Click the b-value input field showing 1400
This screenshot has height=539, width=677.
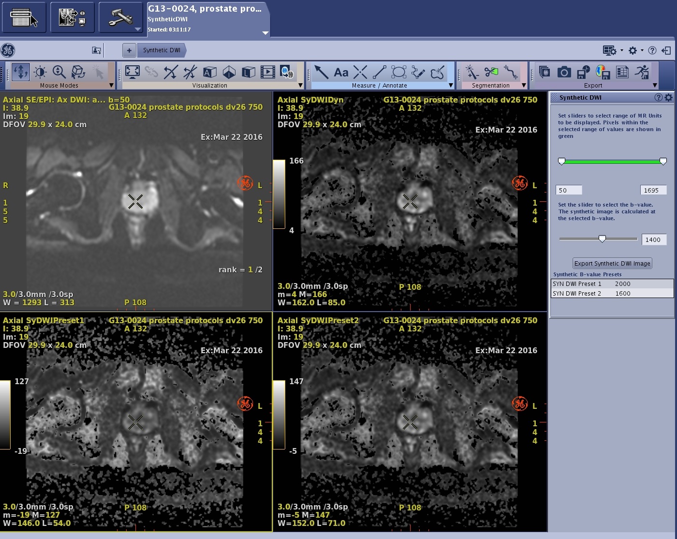point(654,240)
